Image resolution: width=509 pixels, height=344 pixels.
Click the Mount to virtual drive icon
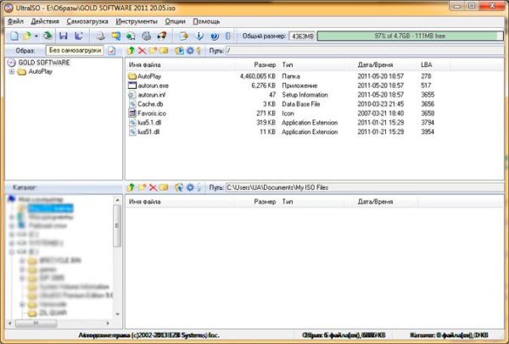coord(147,36)
